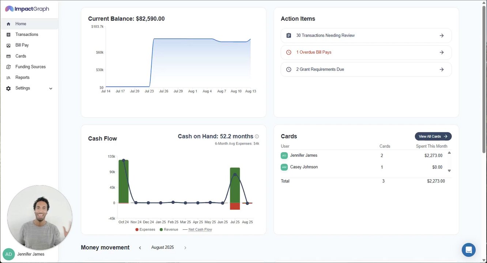Open the Reports menu item

coord(22,77)
